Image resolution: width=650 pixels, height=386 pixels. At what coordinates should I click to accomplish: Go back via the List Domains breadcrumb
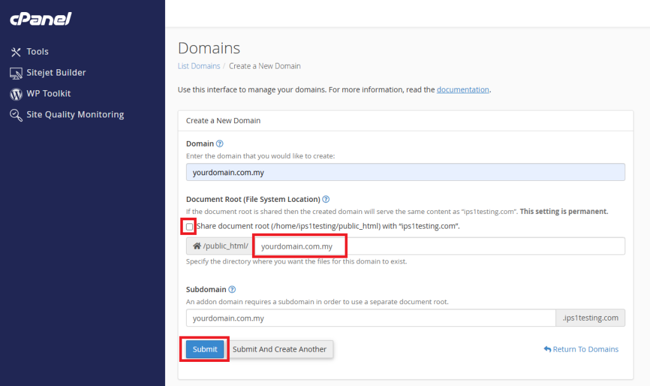point(199,65)
